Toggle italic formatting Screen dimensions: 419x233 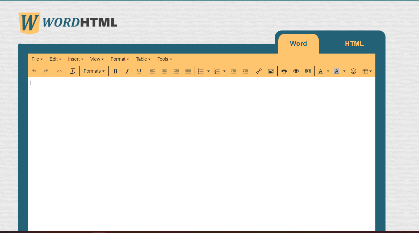point(127,71)
